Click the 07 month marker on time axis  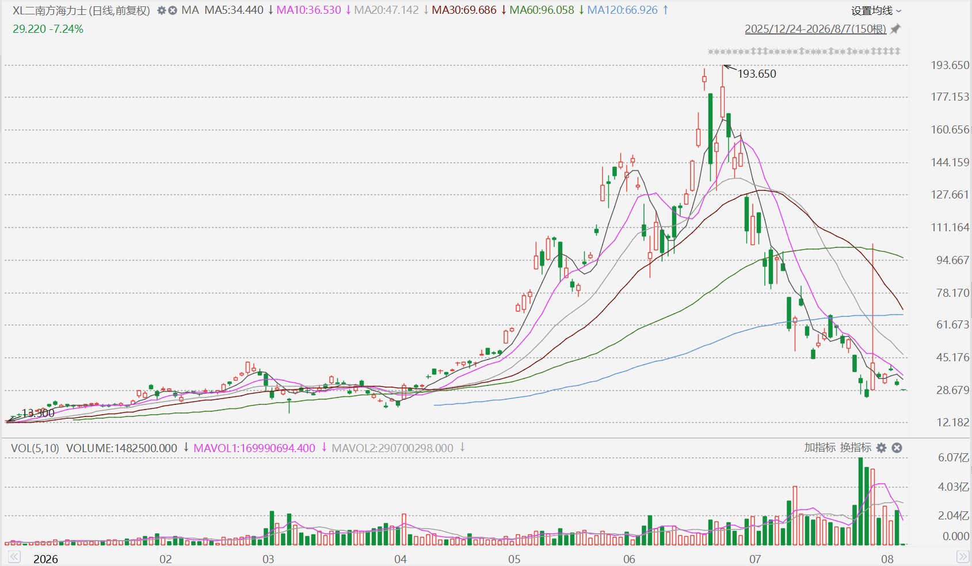(x=754, y=559)
